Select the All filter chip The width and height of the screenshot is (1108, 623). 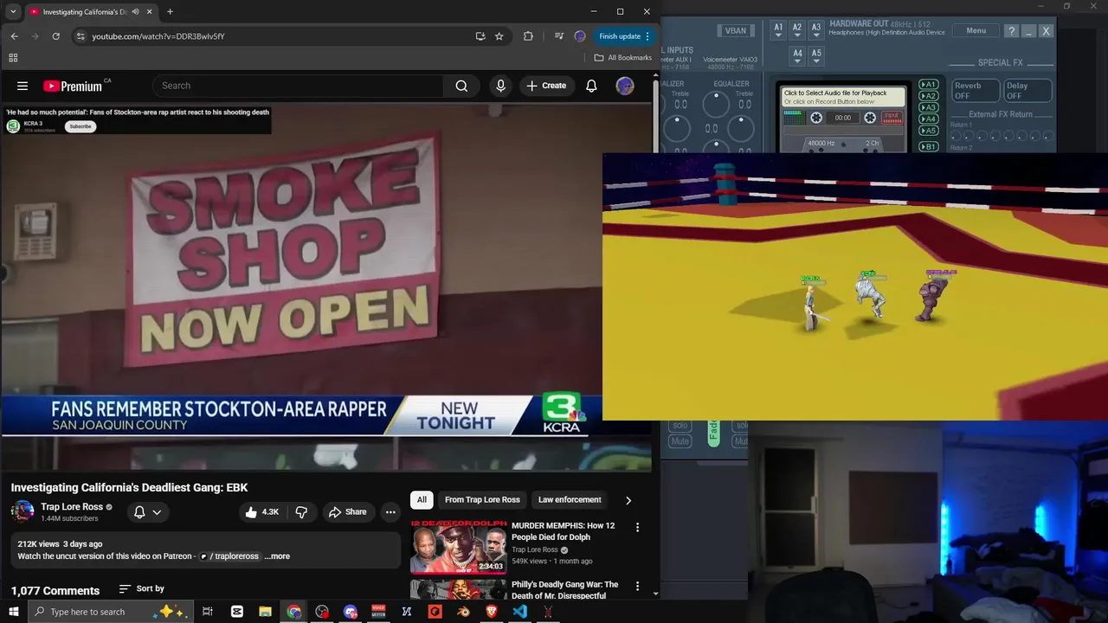point(422,499)
